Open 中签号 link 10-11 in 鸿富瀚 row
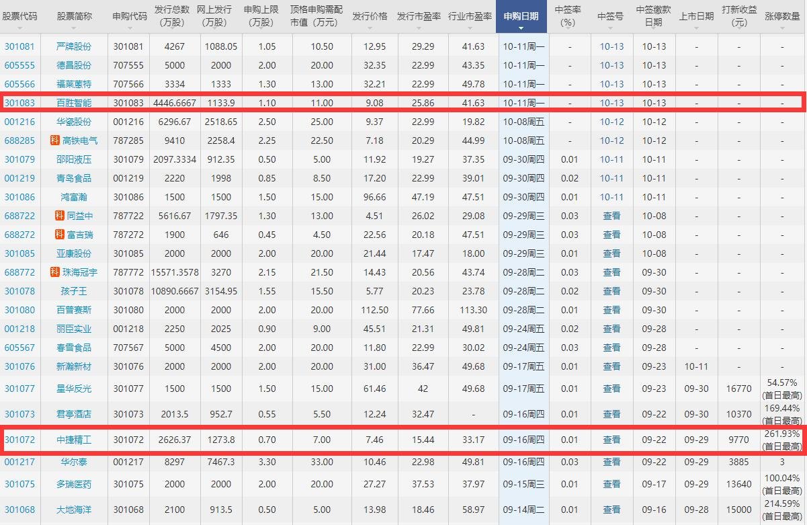 coord(612,197)
